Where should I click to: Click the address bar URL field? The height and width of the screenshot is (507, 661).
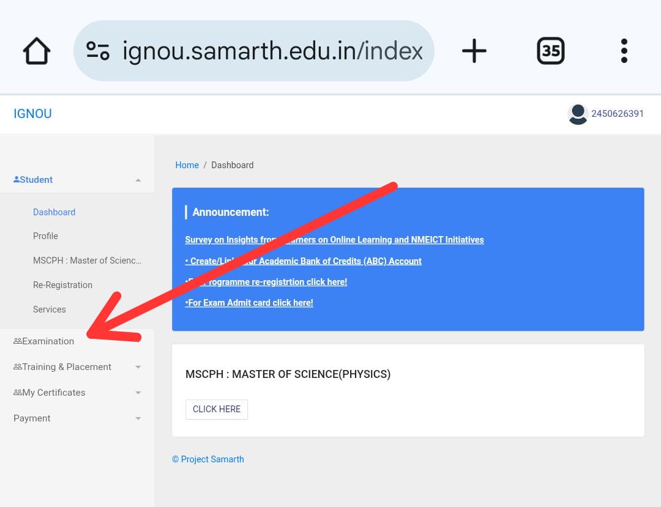coord(254,51)
